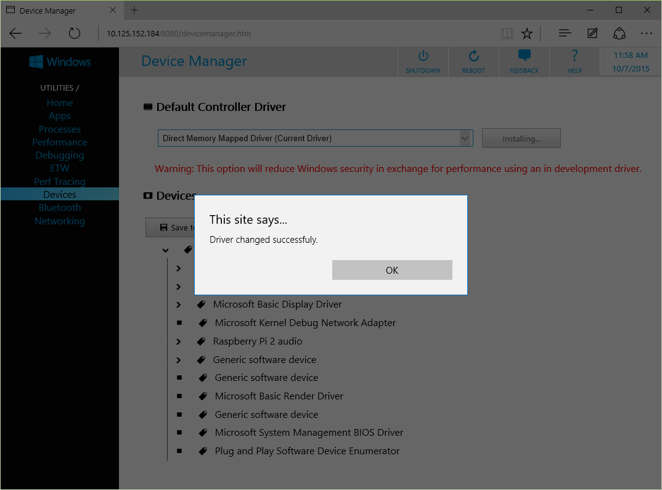Expand Raspberry Pi 2 audio node
This screenshot has height=490, width=662.
click(179, 342)
